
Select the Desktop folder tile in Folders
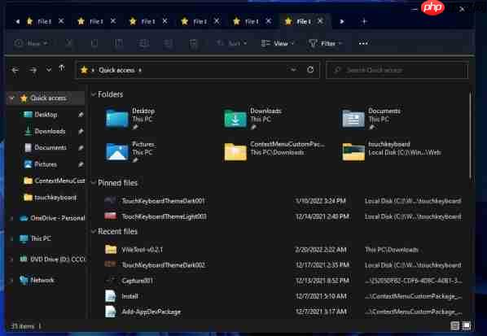tap(130, 119)
